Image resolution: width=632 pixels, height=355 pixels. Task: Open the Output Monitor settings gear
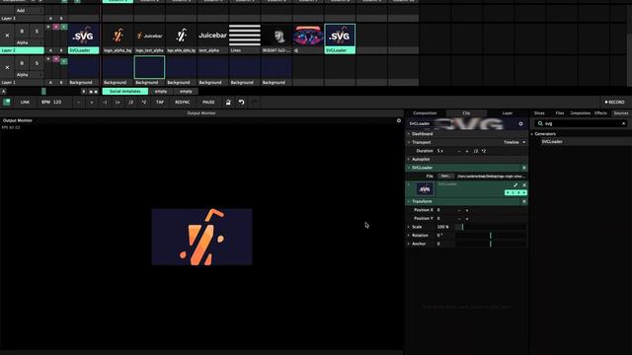tap(399, 120)
